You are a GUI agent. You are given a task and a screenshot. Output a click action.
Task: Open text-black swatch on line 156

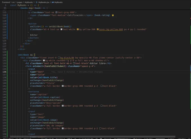coord(100,128)
